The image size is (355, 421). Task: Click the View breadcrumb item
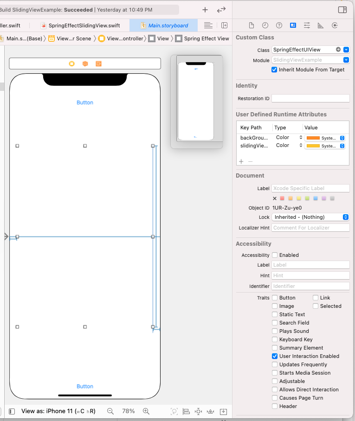pyautogui.click(x=159, y=38)
